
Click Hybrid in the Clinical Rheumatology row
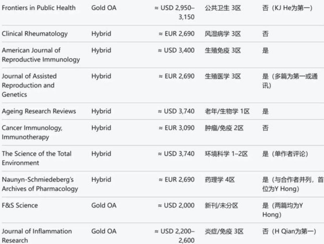(101, 34)
